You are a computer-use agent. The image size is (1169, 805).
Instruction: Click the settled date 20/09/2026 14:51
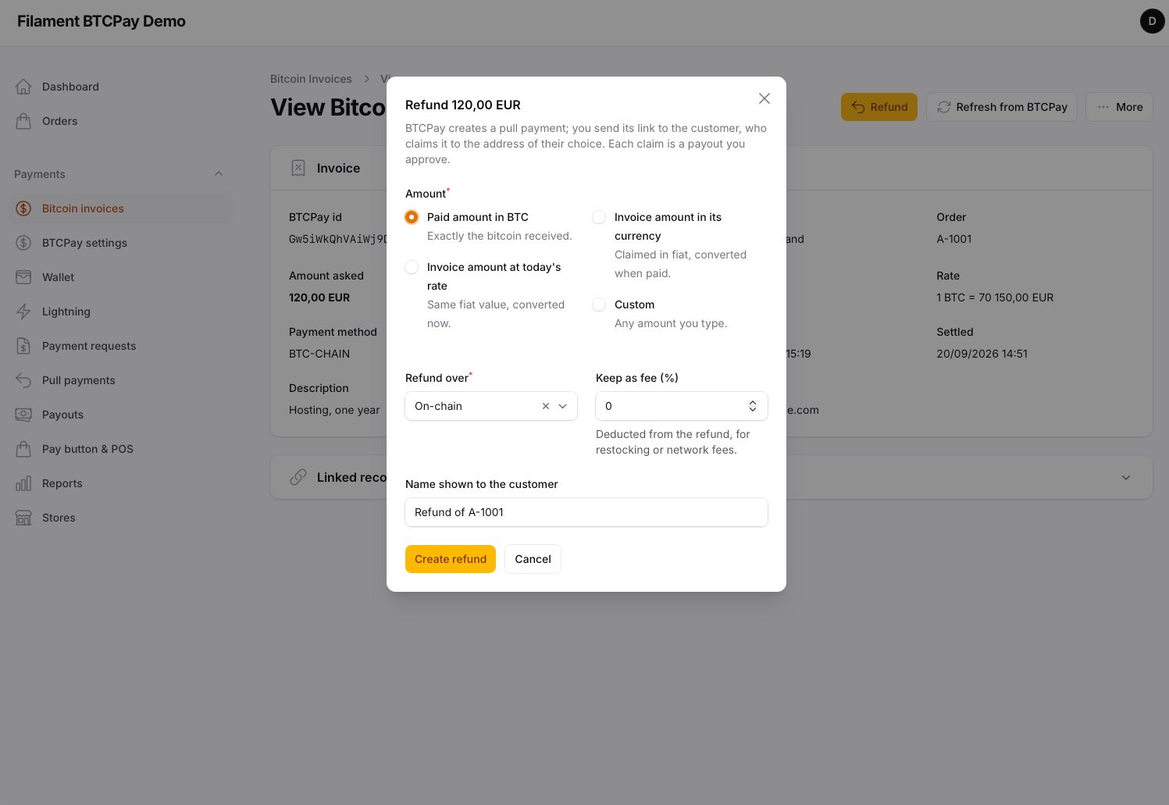(x=982, y=354)
